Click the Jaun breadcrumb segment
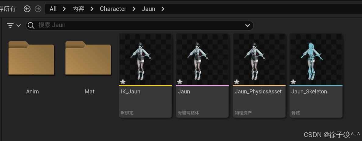 149,9
